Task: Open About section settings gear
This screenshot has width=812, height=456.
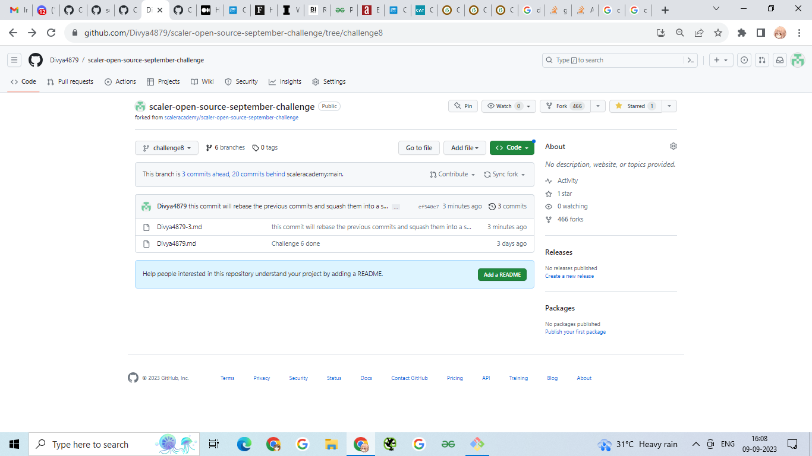Action: (673, 145)
